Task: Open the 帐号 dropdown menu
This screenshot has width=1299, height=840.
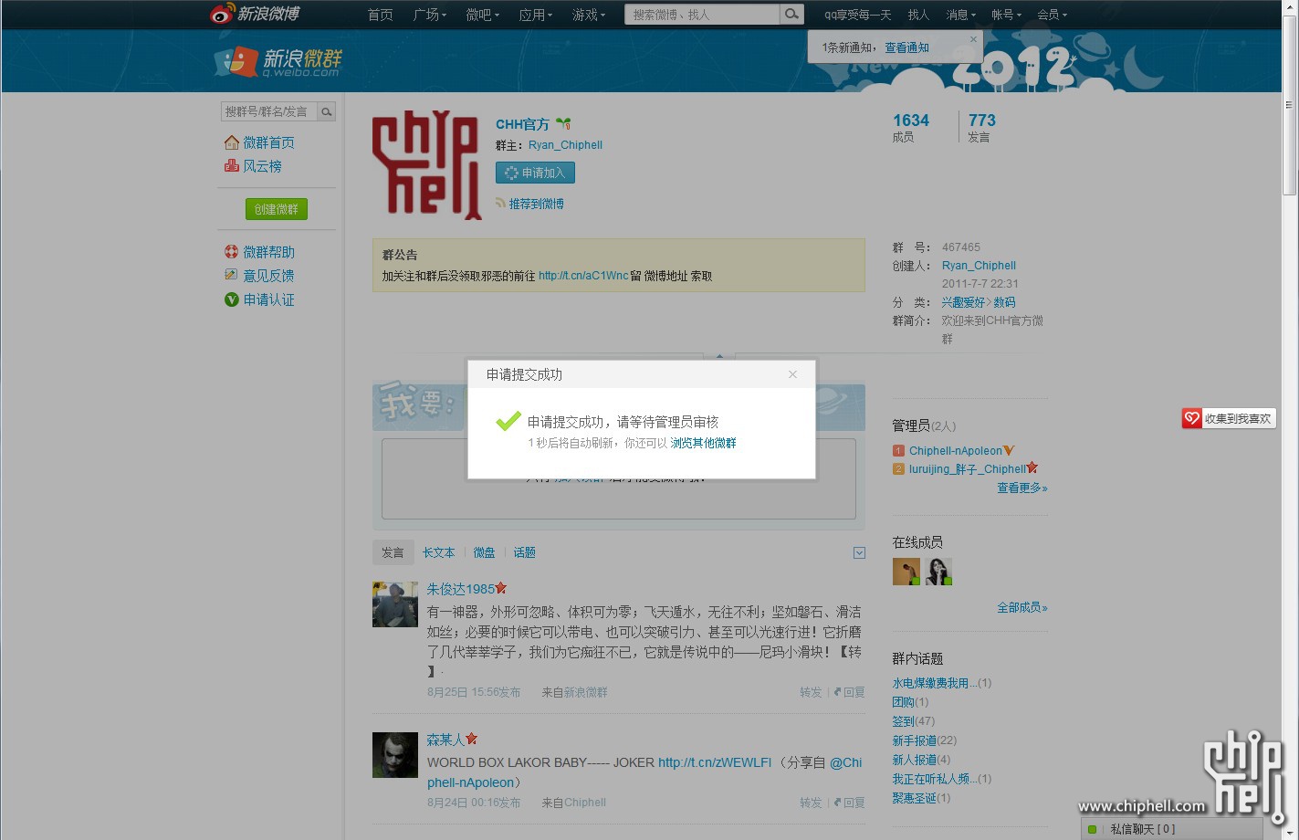Action: (1006, 15)
